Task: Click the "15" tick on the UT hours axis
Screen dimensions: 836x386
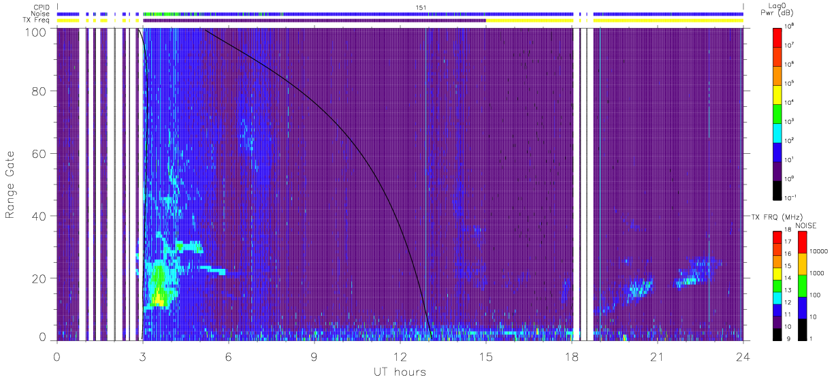Action: 486,356
